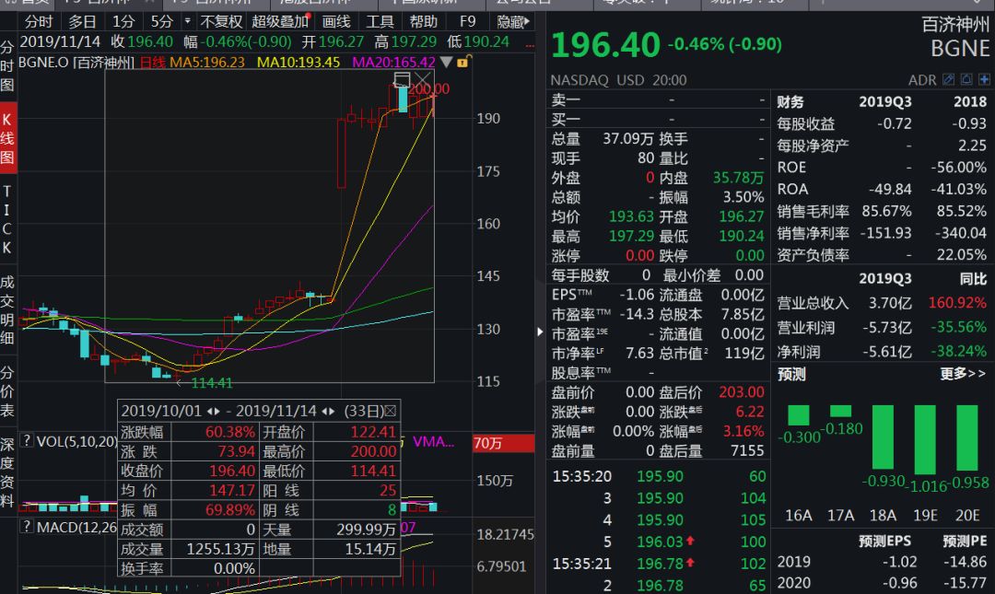Click 隐藏 to hide the side panel
Image resolution: width=995 pixels, height=594 pixels.
pyautogui.click(x=512, y=21)
